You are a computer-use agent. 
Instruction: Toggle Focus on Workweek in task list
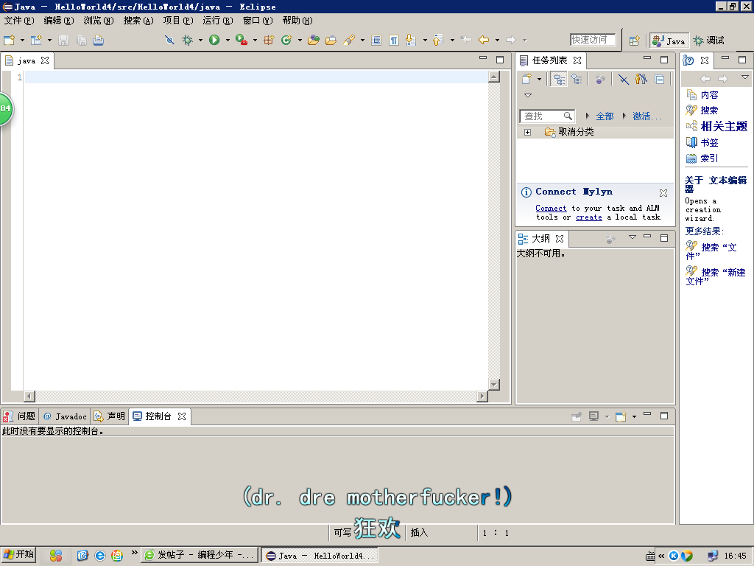click(600, 80)
